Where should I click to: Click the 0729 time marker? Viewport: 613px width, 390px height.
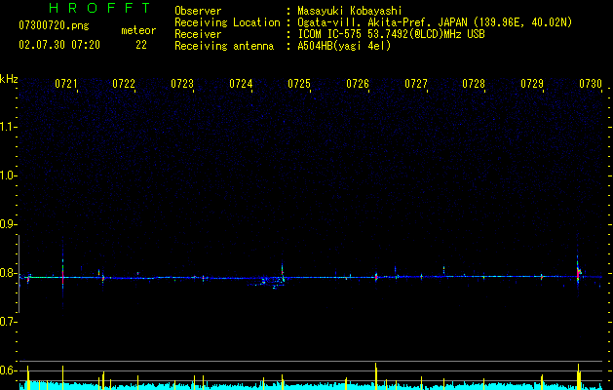pos(532,84)
